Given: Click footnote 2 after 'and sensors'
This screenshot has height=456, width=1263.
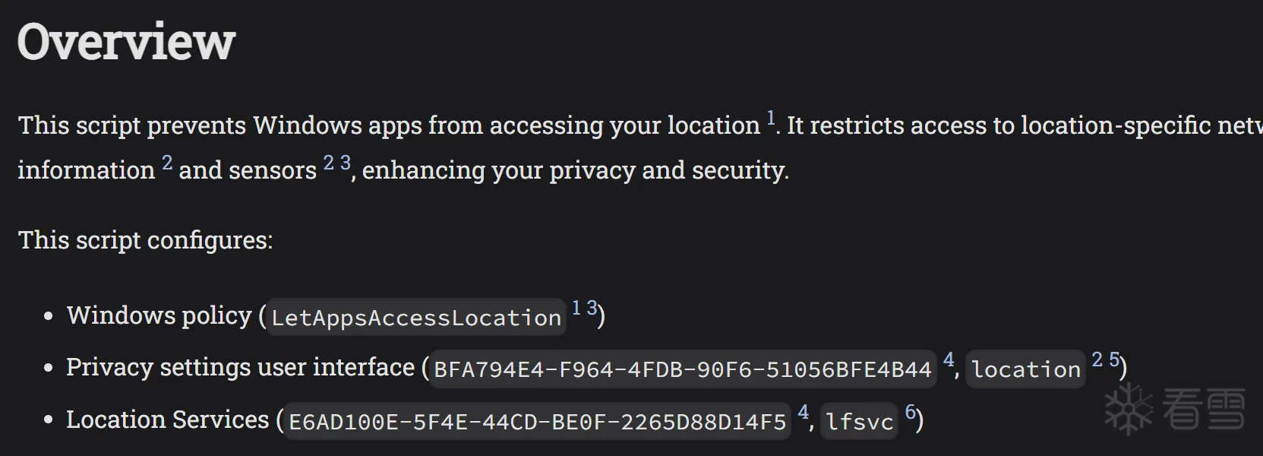Looking at the screenshot, I should pyautogui.click(x=328, y=163).
